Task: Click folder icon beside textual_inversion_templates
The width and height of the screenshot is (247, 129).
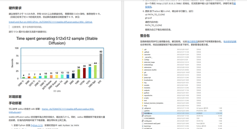Action: tap(143, 103)
